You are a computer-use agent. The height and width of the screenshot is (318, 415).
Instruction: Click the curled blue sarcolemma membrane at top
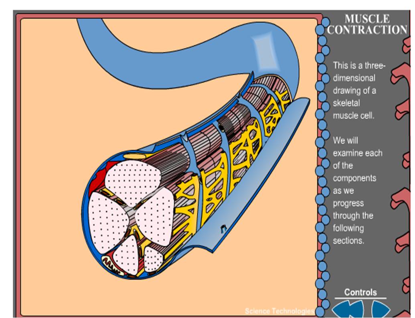point(180,68)
